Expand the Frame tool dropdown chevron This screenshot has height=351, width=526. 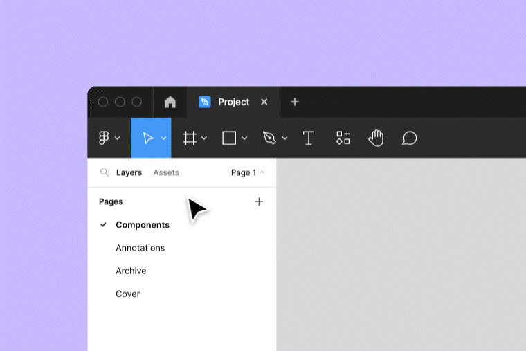[x=204, y=138]
